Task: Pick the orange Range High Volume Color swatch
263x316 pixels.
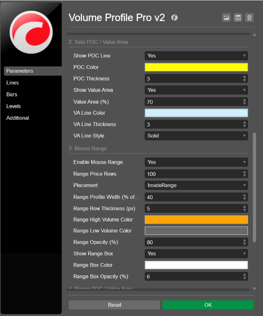Action: tap(196, 220)
